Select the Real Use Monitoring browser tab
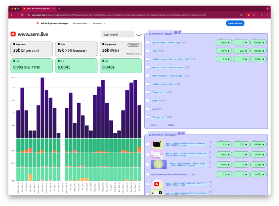 pos(39,9)
